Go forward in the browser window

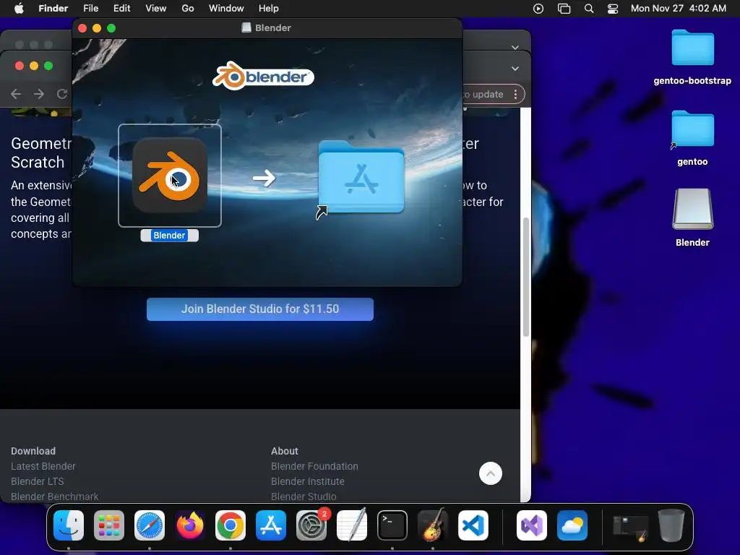39,94
